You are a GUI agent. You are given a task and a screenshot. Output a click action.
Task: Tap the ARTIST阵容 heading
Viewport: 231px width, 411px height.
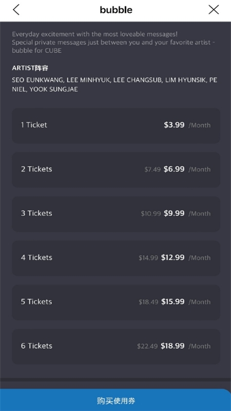tap(30, 68)
